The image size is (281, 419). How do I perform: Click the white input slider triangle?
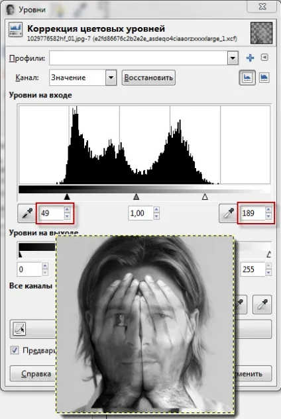pos(205,197)
